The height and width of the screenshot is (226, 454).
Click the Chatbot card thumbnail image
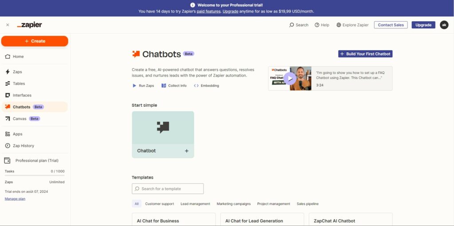[163, 127]
